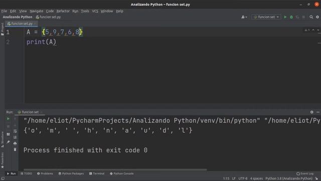This screenshot has width=321, height=181.
Task: Open the Navigate menu
Action: (x=37, y=11)
